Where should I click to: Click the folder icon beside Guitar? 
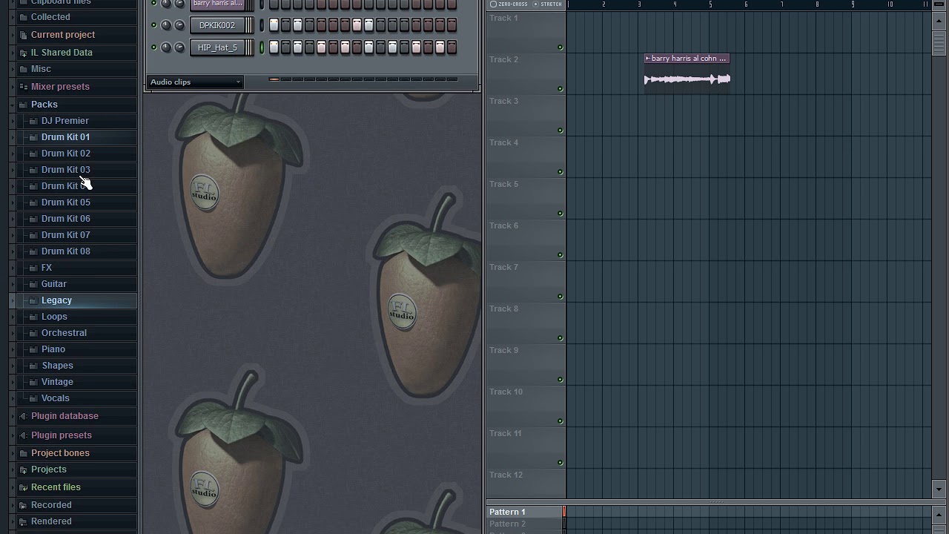(33, 284)
